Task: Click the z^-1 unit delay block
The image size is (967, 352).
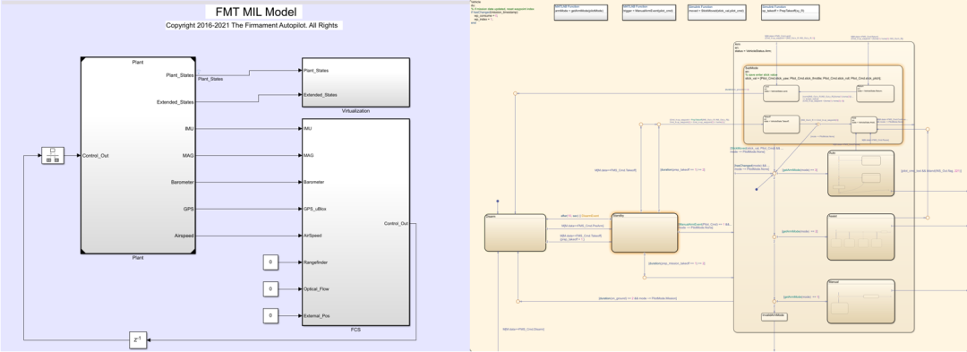Action: point(139,340)
